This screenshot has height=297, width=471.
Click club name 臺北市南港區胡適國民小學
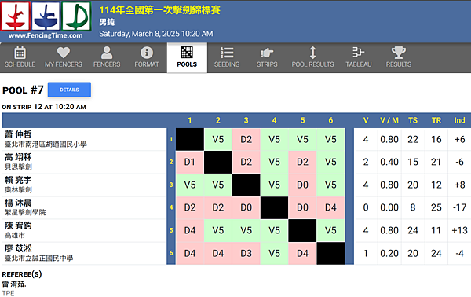[46, 145]
